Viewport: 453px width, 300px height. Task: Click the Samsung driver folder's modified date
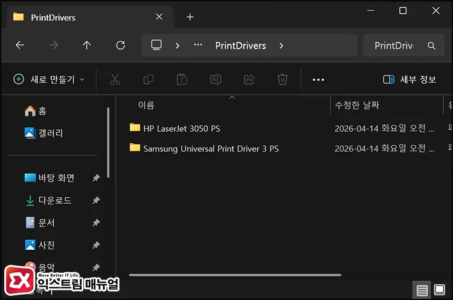384,149
